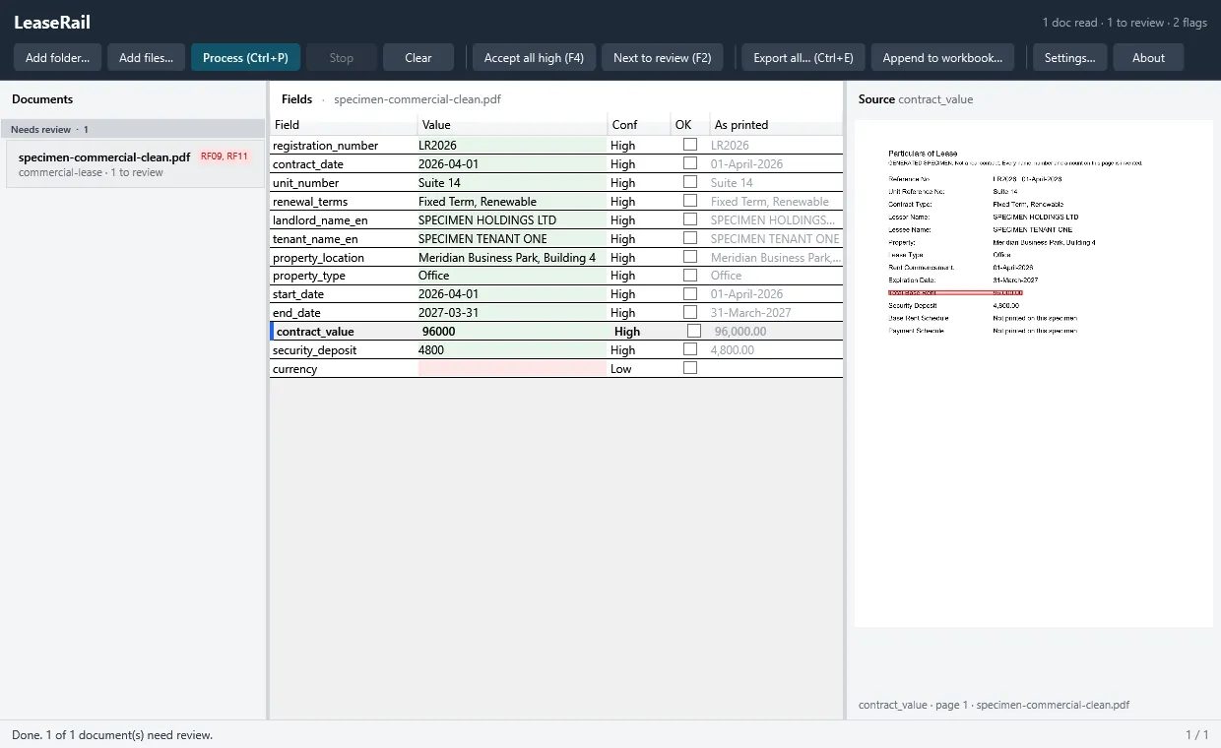This screenshot has width=1221, height=748.
Task: Open the About dialog
Action: point(1148,57)
